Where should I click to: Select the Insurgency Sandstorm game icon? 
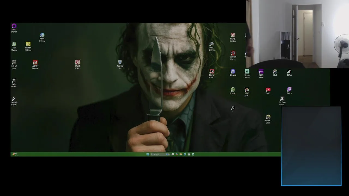[x=233, y=37]
